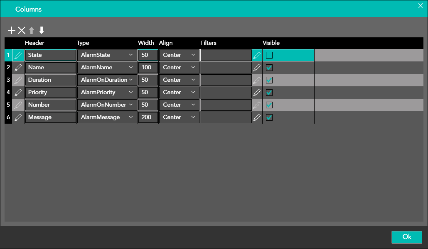Open the Align dropdown for the Number row
428x249 pixels.
coord(179,105)
